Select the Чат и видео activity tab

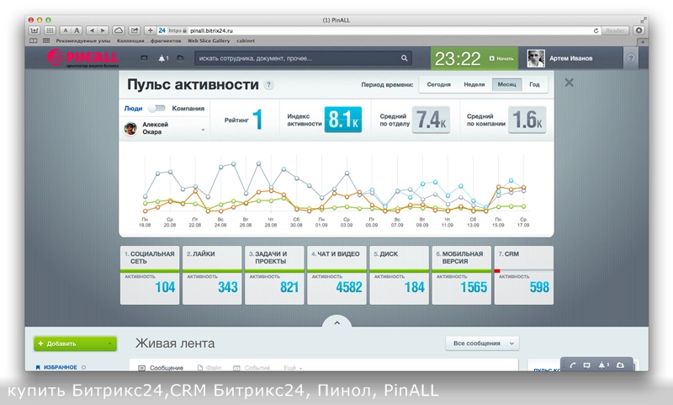tap(336, 274)
